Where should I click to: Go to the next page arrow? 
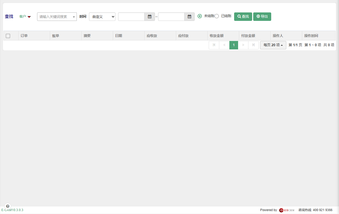[243, 45]
